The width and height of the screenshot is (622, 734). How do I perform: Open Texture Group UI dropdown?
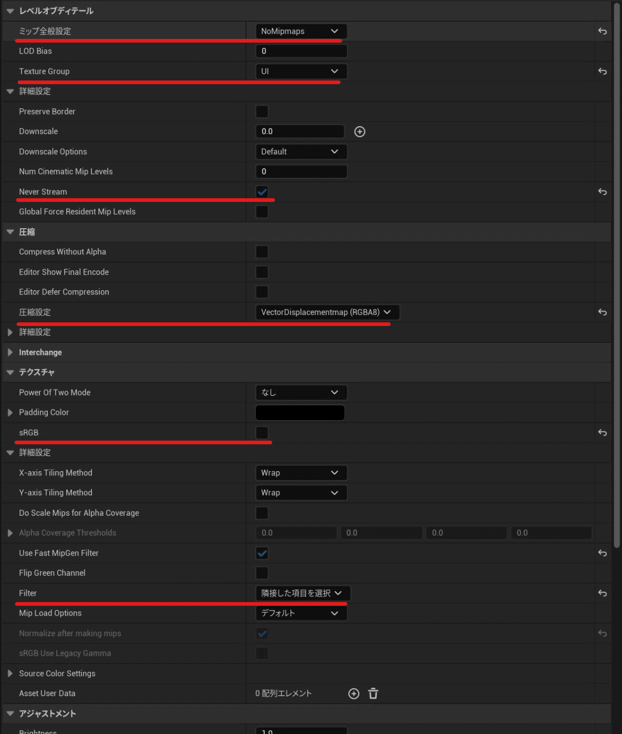pos(301,72)
